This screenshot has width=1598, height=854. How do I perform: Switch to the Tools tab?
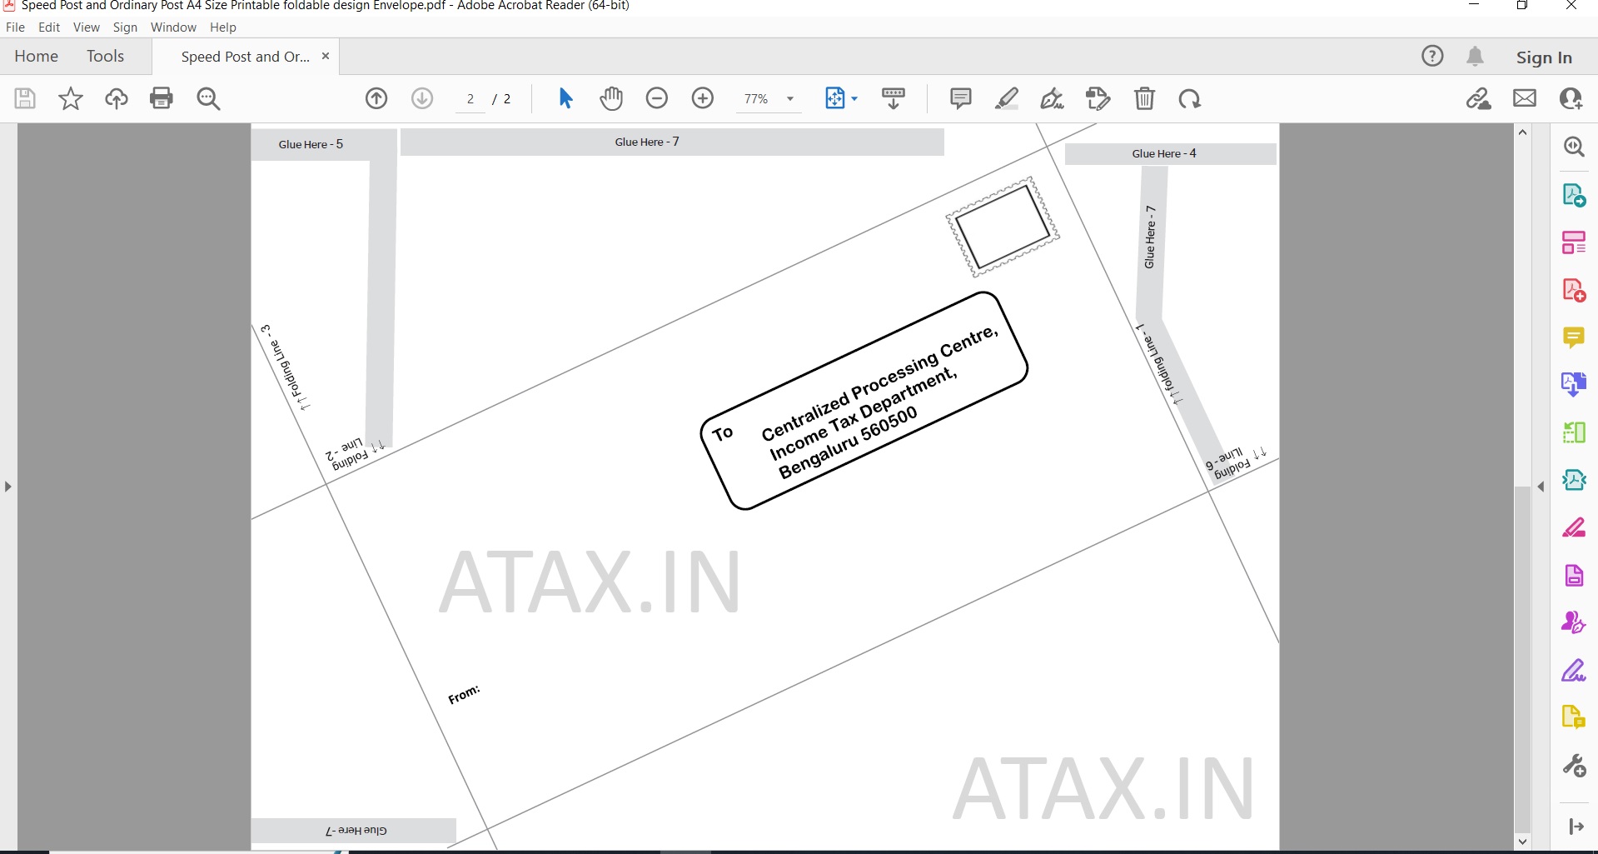pyautogui.click(x=105, y=56)
